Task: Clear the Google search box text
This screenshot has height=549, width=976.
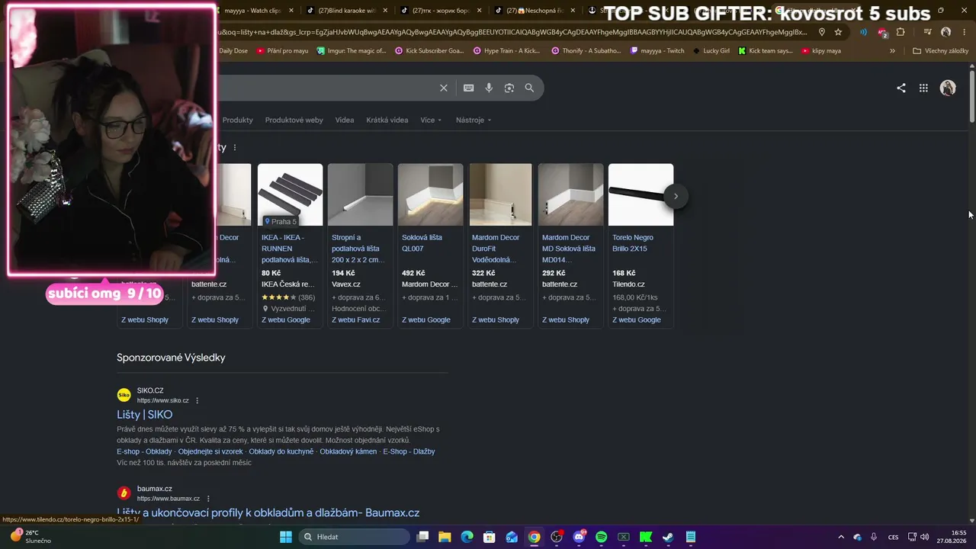Action: (444, 88)
